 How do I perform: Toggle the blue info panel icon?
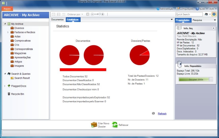pos(214,14)
